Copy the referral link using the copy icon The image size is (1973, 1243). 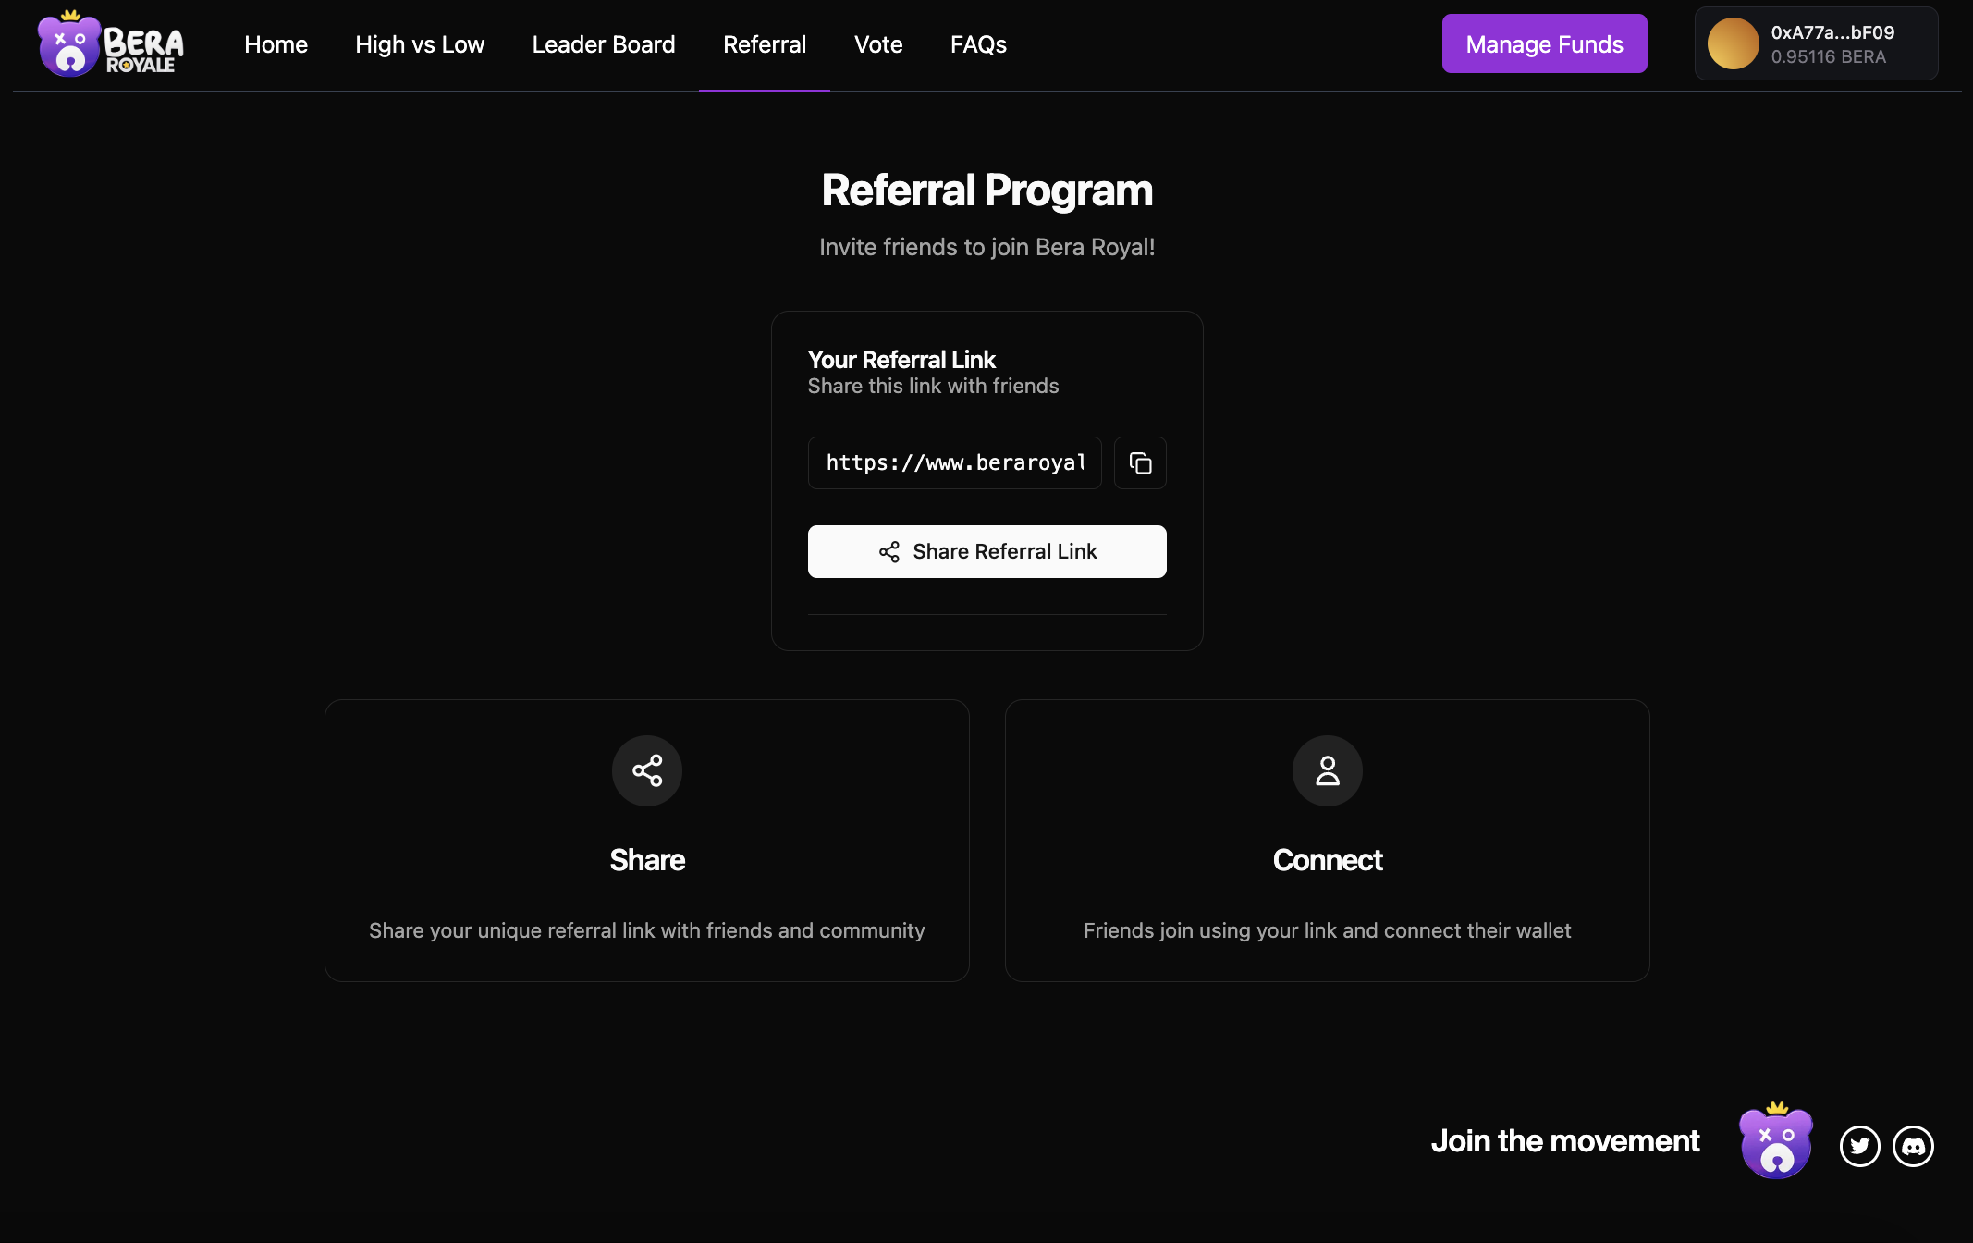tap(1139, 462)
